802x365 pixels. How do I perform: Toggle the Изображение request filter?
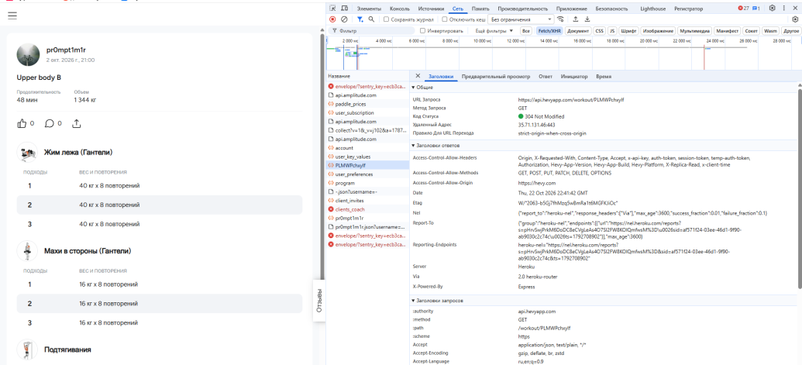[x=658, y=31]
